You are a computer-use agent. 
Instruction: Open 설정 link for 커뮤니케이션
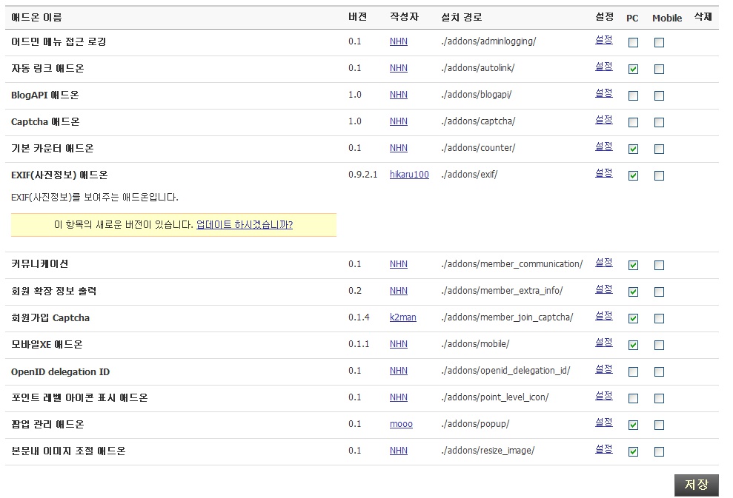(603, 263)
